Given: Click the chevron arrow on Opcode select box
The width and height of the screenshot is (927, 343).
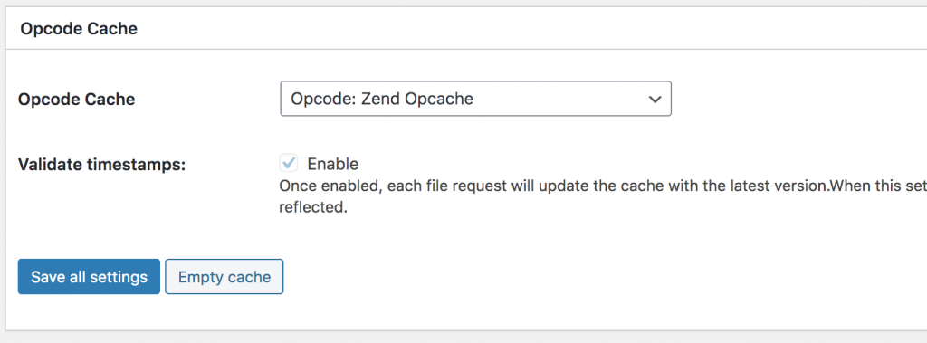Looking at the screenshot, I should (655, 100).
